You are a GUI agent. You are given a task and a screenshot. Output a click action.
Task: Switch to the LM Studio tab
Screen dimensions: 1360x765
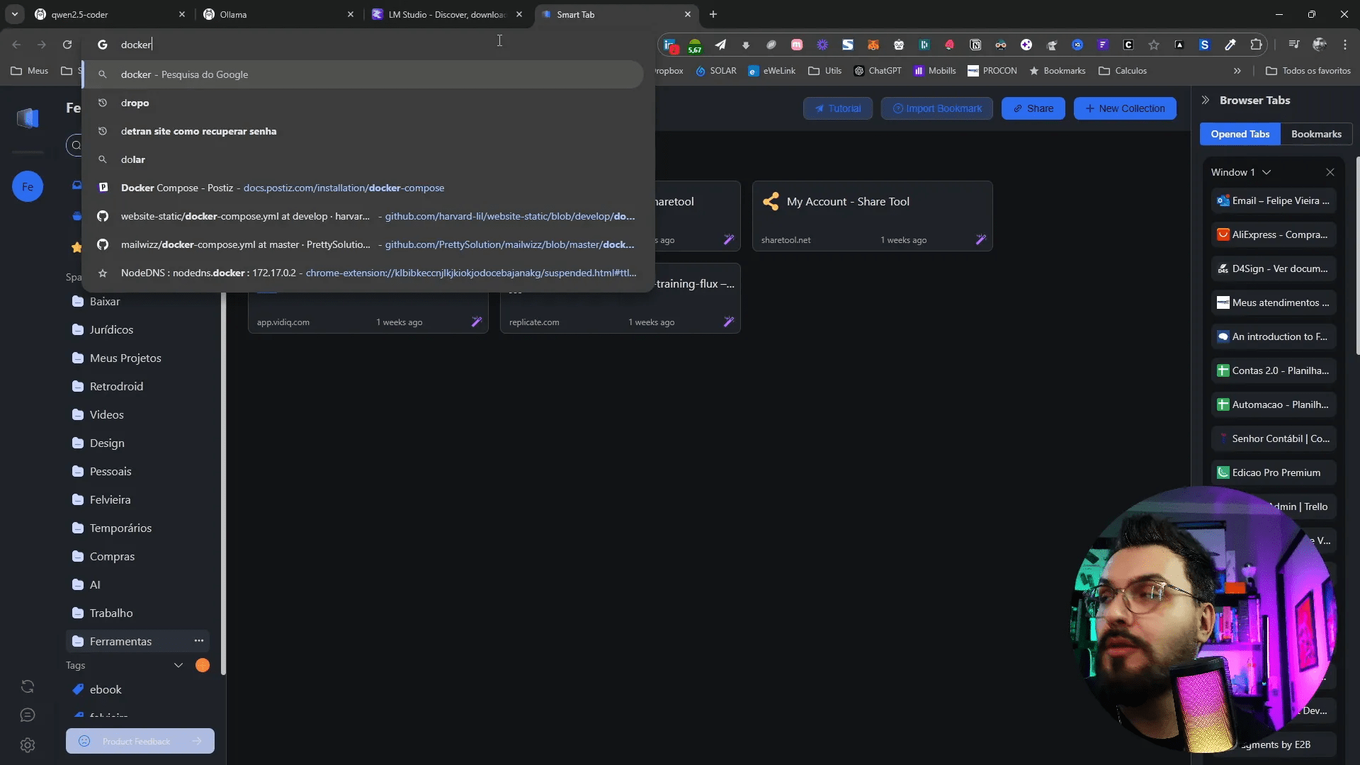[447, 14]
